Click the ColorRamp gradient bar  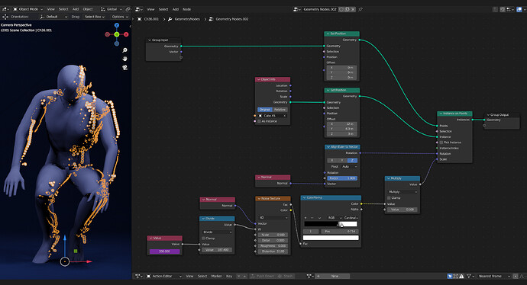(331, 224)
